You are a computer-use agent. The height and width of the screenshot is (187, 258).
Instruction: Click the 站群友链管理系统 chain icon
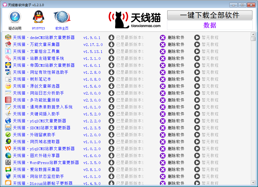click(x=8, y=58)
